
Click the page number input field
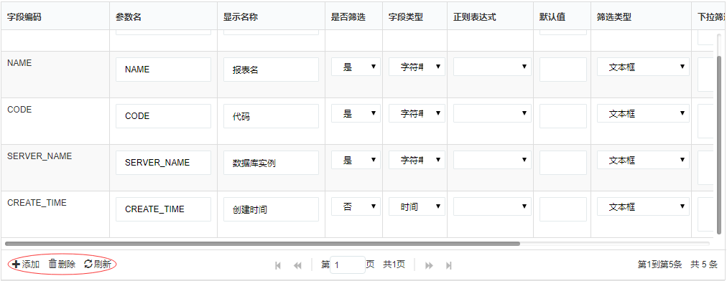pyautogui.click(x=347, y=265)
